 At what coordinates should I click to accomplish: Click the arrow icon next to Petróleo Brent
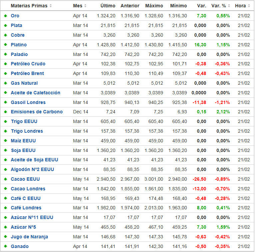click(5, 74)
